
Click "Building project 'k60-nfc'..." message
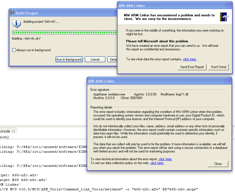pyautogui.click(x=41, y=22)
